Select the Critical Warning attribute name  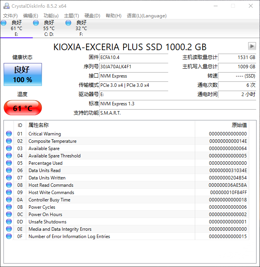[x=45, y=134]
